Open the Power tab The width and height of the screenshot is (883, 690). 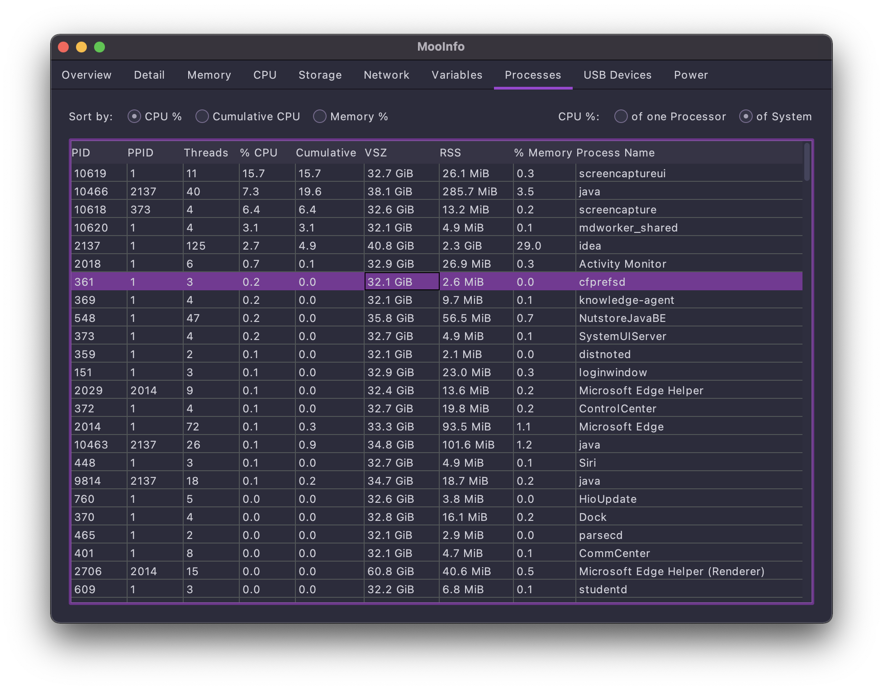tap(691, 75)
